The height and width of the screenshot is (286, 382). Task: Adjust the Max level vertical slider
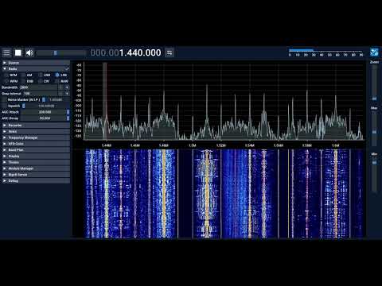click(374, 129)
